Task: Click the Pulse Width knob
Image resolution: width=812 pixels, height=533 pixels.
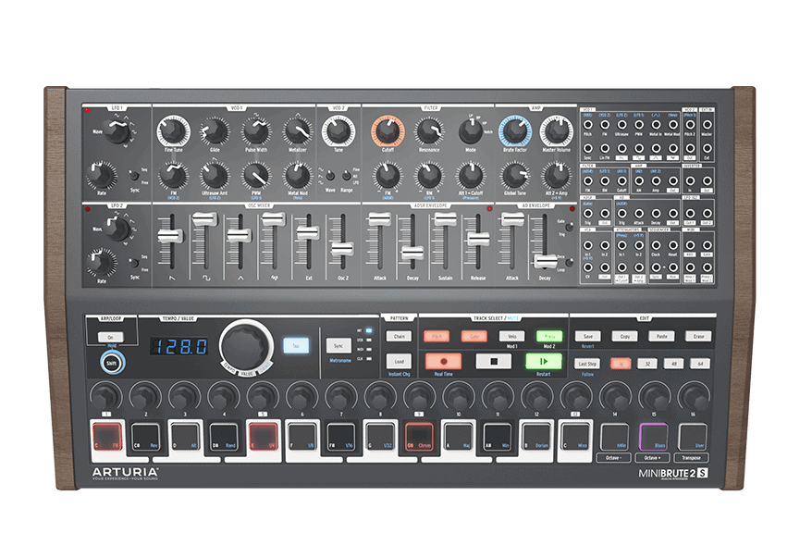Action: (x=256, y=131)
